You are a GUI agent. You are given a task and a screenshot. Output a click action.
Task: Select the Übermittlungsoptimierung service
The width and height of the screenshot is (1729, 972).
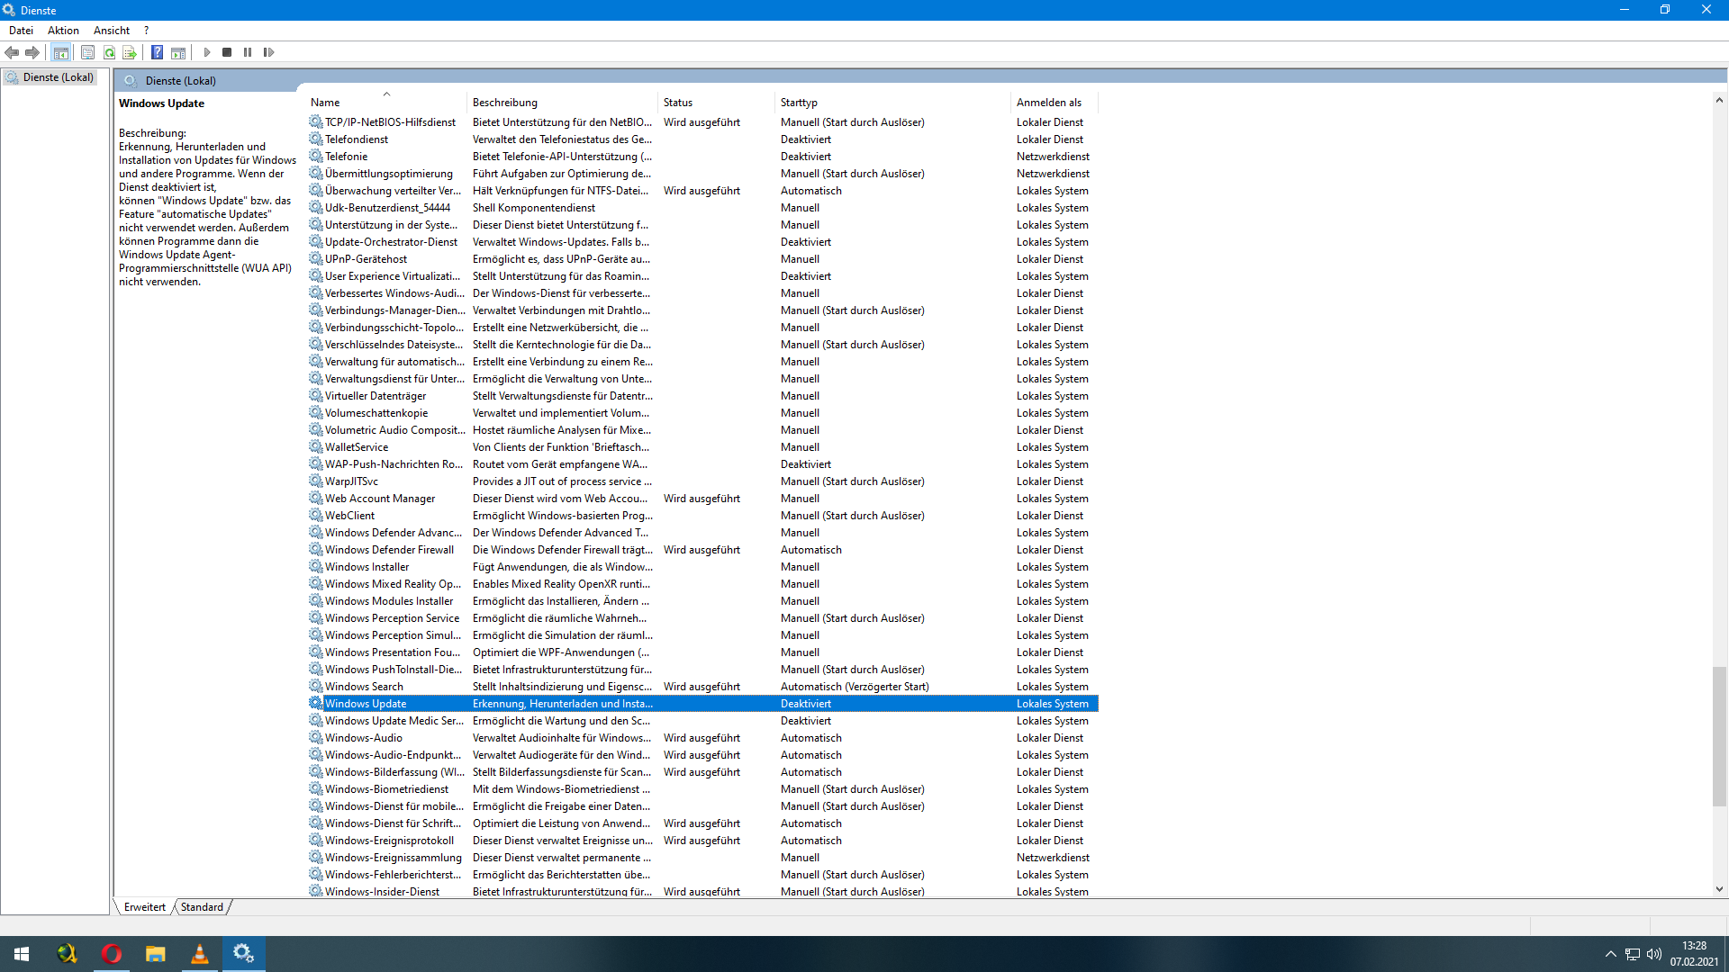(x=702, y=174)
